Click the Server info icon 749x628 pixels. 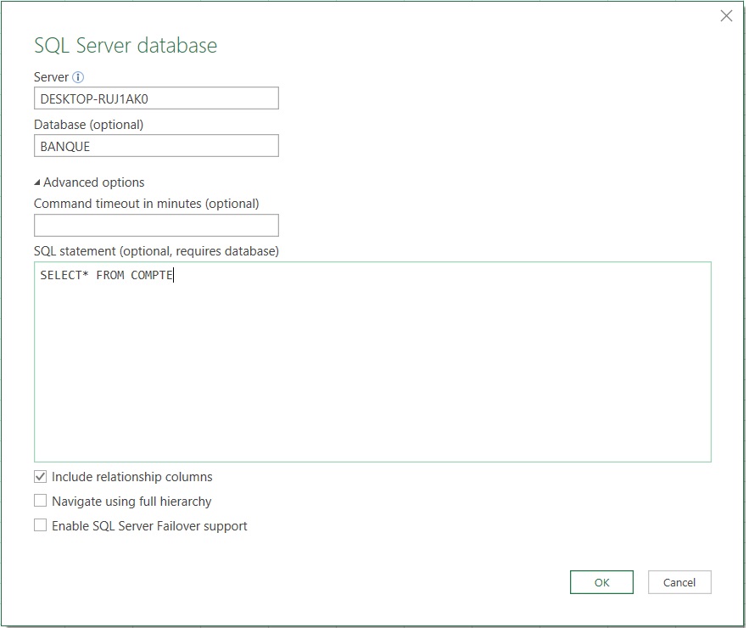(78, 77)
